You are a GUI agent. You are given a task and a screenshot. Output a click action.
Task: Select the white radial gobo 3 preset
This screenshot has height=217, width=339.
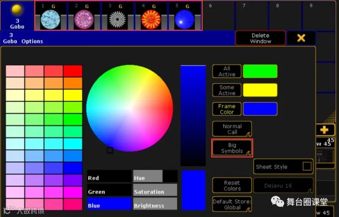(x=118, y=16)
